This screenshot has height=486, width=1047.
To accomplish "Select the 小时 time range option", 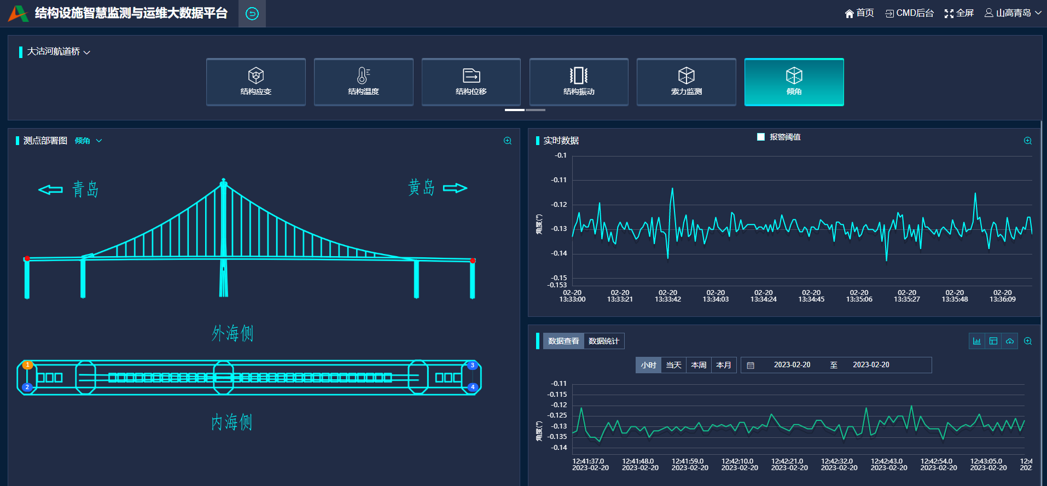I will 648,365.
